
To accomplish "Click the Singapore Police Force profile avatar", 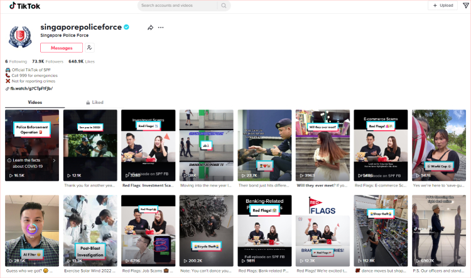I will pos(20,37).
